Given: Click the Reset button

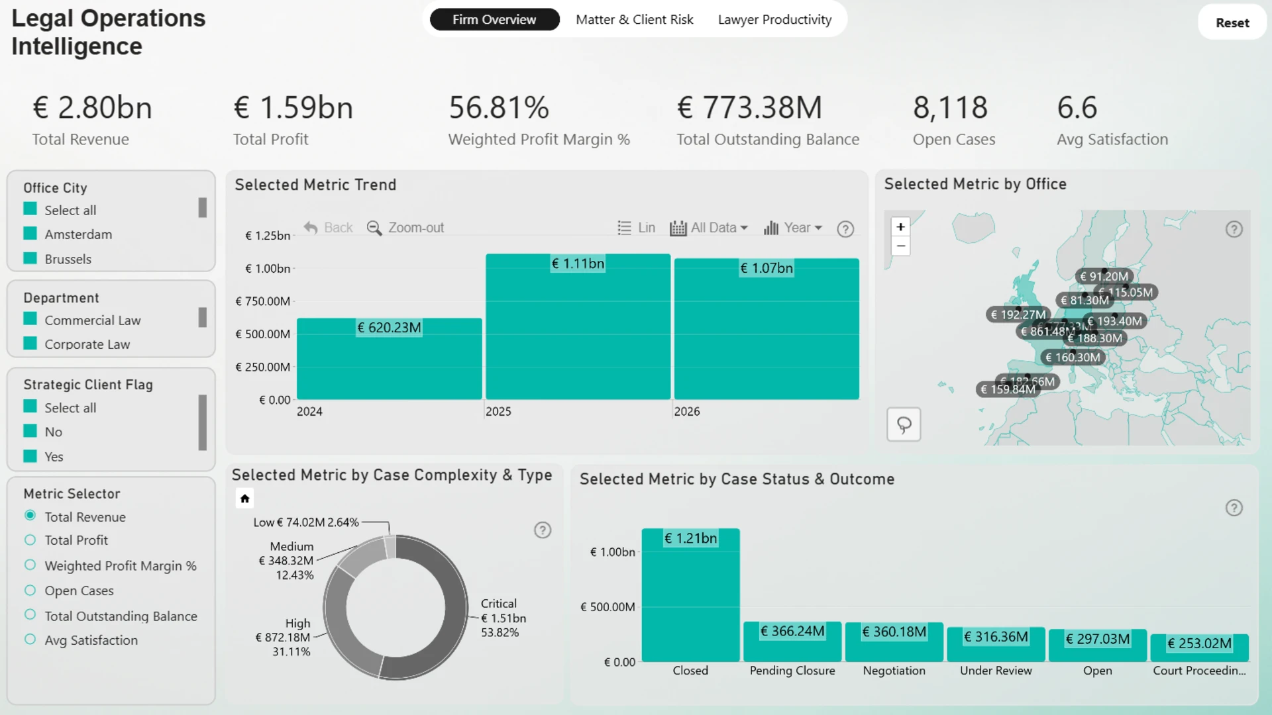Looking at the screenshot, I should pyautogui.click(x=1232, y=23).
